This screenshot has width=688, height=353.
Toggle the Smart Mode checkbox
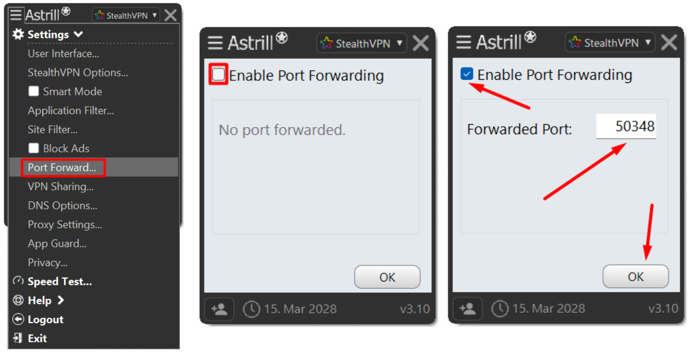coord(33,91)
